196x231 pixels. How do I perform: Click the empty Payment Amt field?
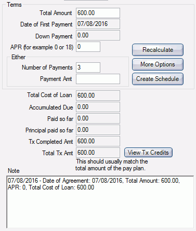(x=98, y=79)
